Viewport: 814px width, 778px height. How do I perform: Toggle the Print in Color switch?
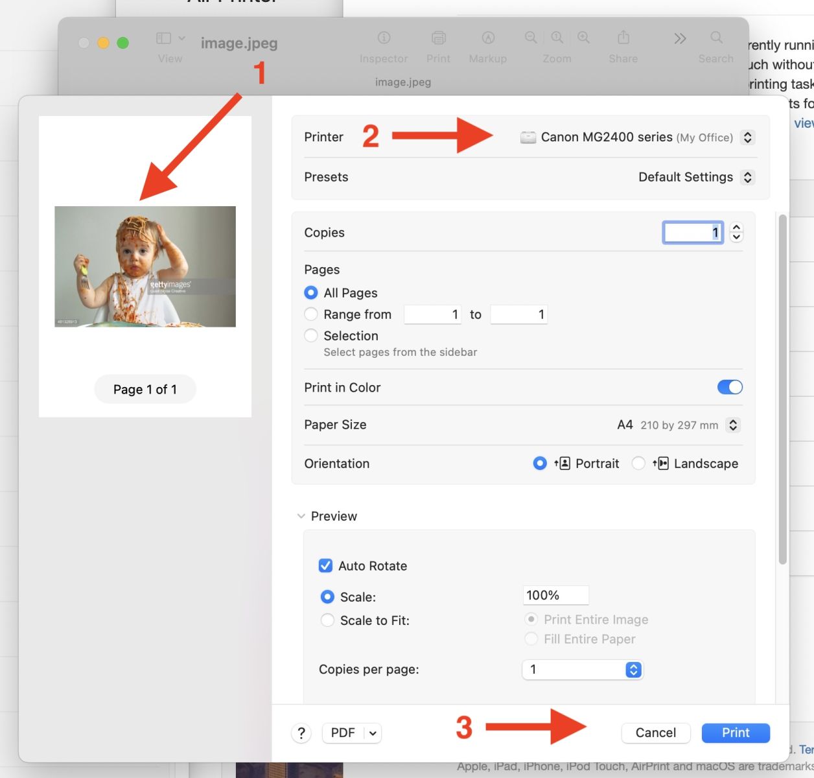click(x=730, y=387)
